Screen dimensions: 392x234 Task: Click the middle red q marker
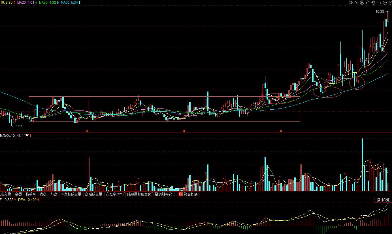[184, 131]
